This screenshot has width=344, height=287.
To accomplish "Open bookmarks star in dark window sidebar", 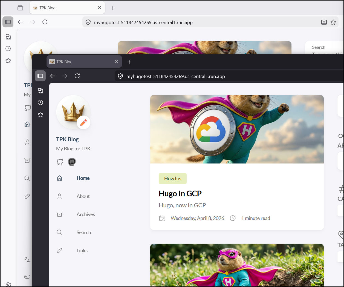I will tap(41, 114).
